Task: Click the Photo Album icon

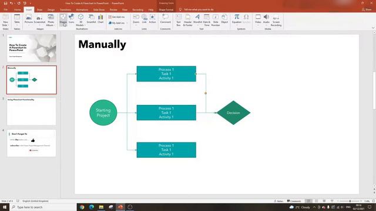Action: click(51, 20)
